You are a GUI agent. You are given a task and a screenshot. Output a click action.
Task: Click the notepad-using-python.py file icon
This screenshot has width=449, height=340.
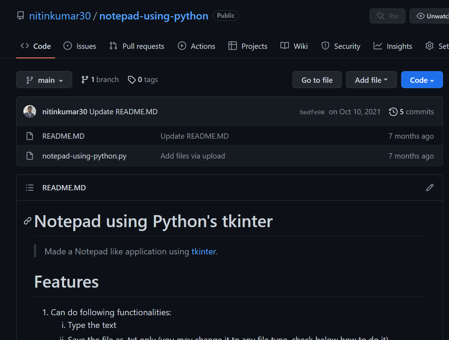pyautogui.click(x=30, y=156)
